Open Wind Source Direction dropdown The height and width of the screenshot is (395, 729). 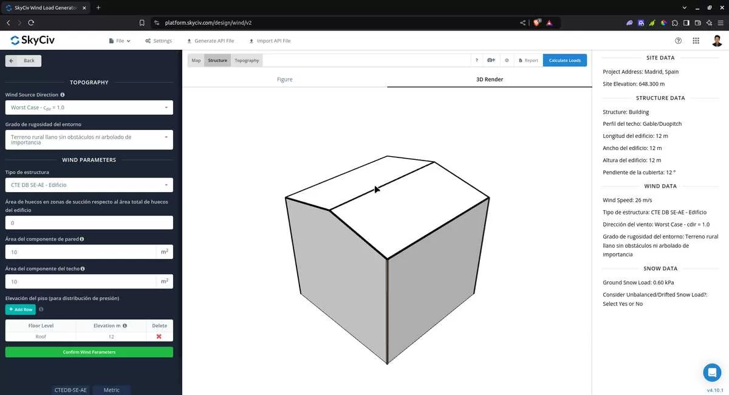[89, 108]
